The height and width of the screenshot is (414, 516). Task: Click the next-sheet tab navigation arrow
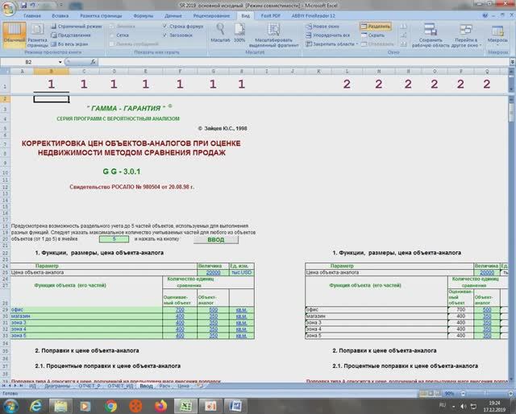(x=15, y=385)
